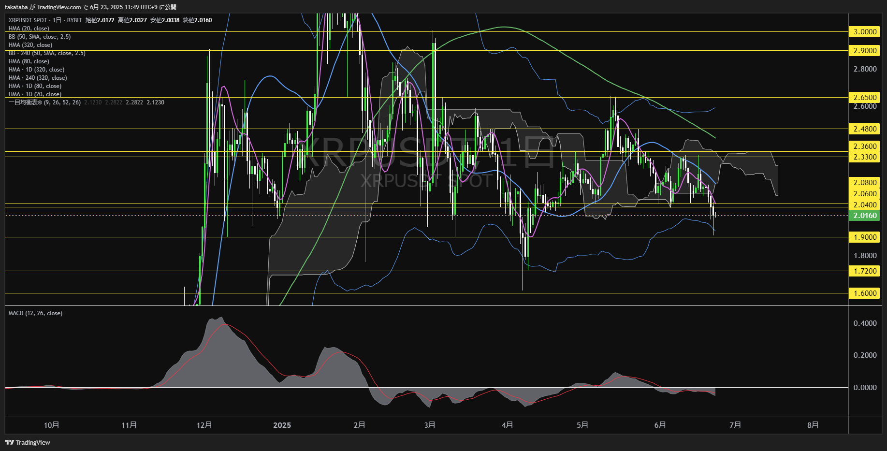This screenshot has width=887, height=451.
Task: Select the 一目均衡表 (9, 26, 52, 26) legend
Action: click(44, 102)
